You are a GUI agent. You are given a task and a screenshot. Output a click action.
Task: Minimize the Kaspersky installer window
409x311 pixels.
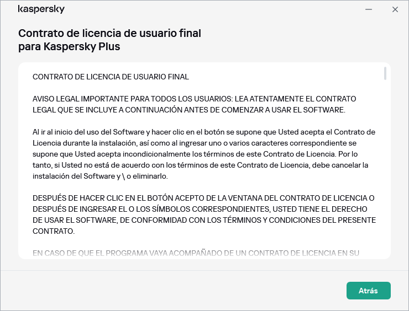coord(369,9)
